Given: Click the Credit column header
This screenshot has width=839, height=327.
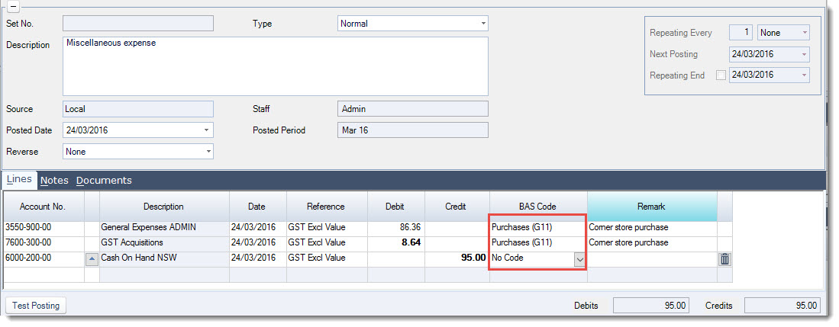Looking at the screenshot, I should click(x=456, y=207).
